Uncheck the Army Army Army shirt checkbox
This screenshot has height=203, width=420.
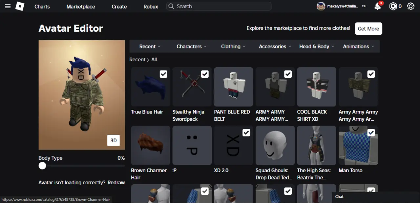[371, 74]
